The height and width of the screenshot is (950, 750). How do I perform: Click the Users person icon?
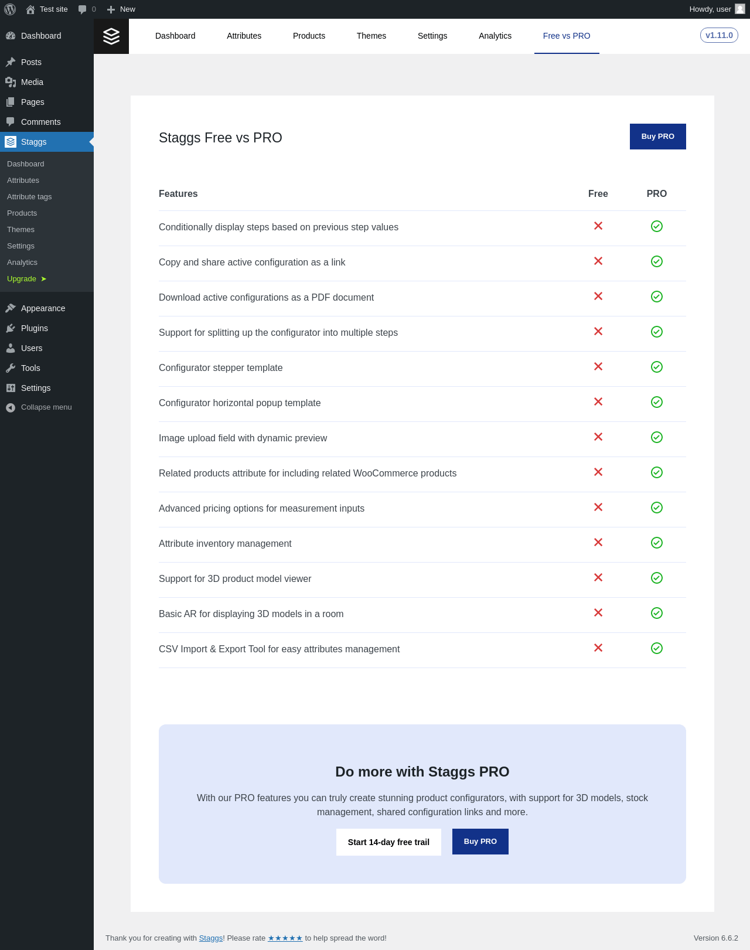pos(11,348)
